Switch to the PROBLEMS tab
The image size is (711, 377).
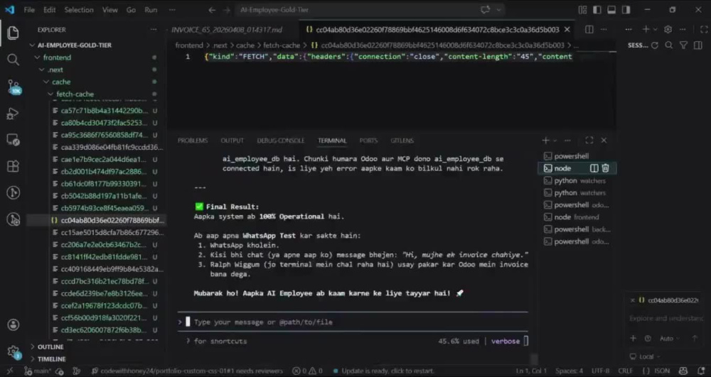pos(193,141)
